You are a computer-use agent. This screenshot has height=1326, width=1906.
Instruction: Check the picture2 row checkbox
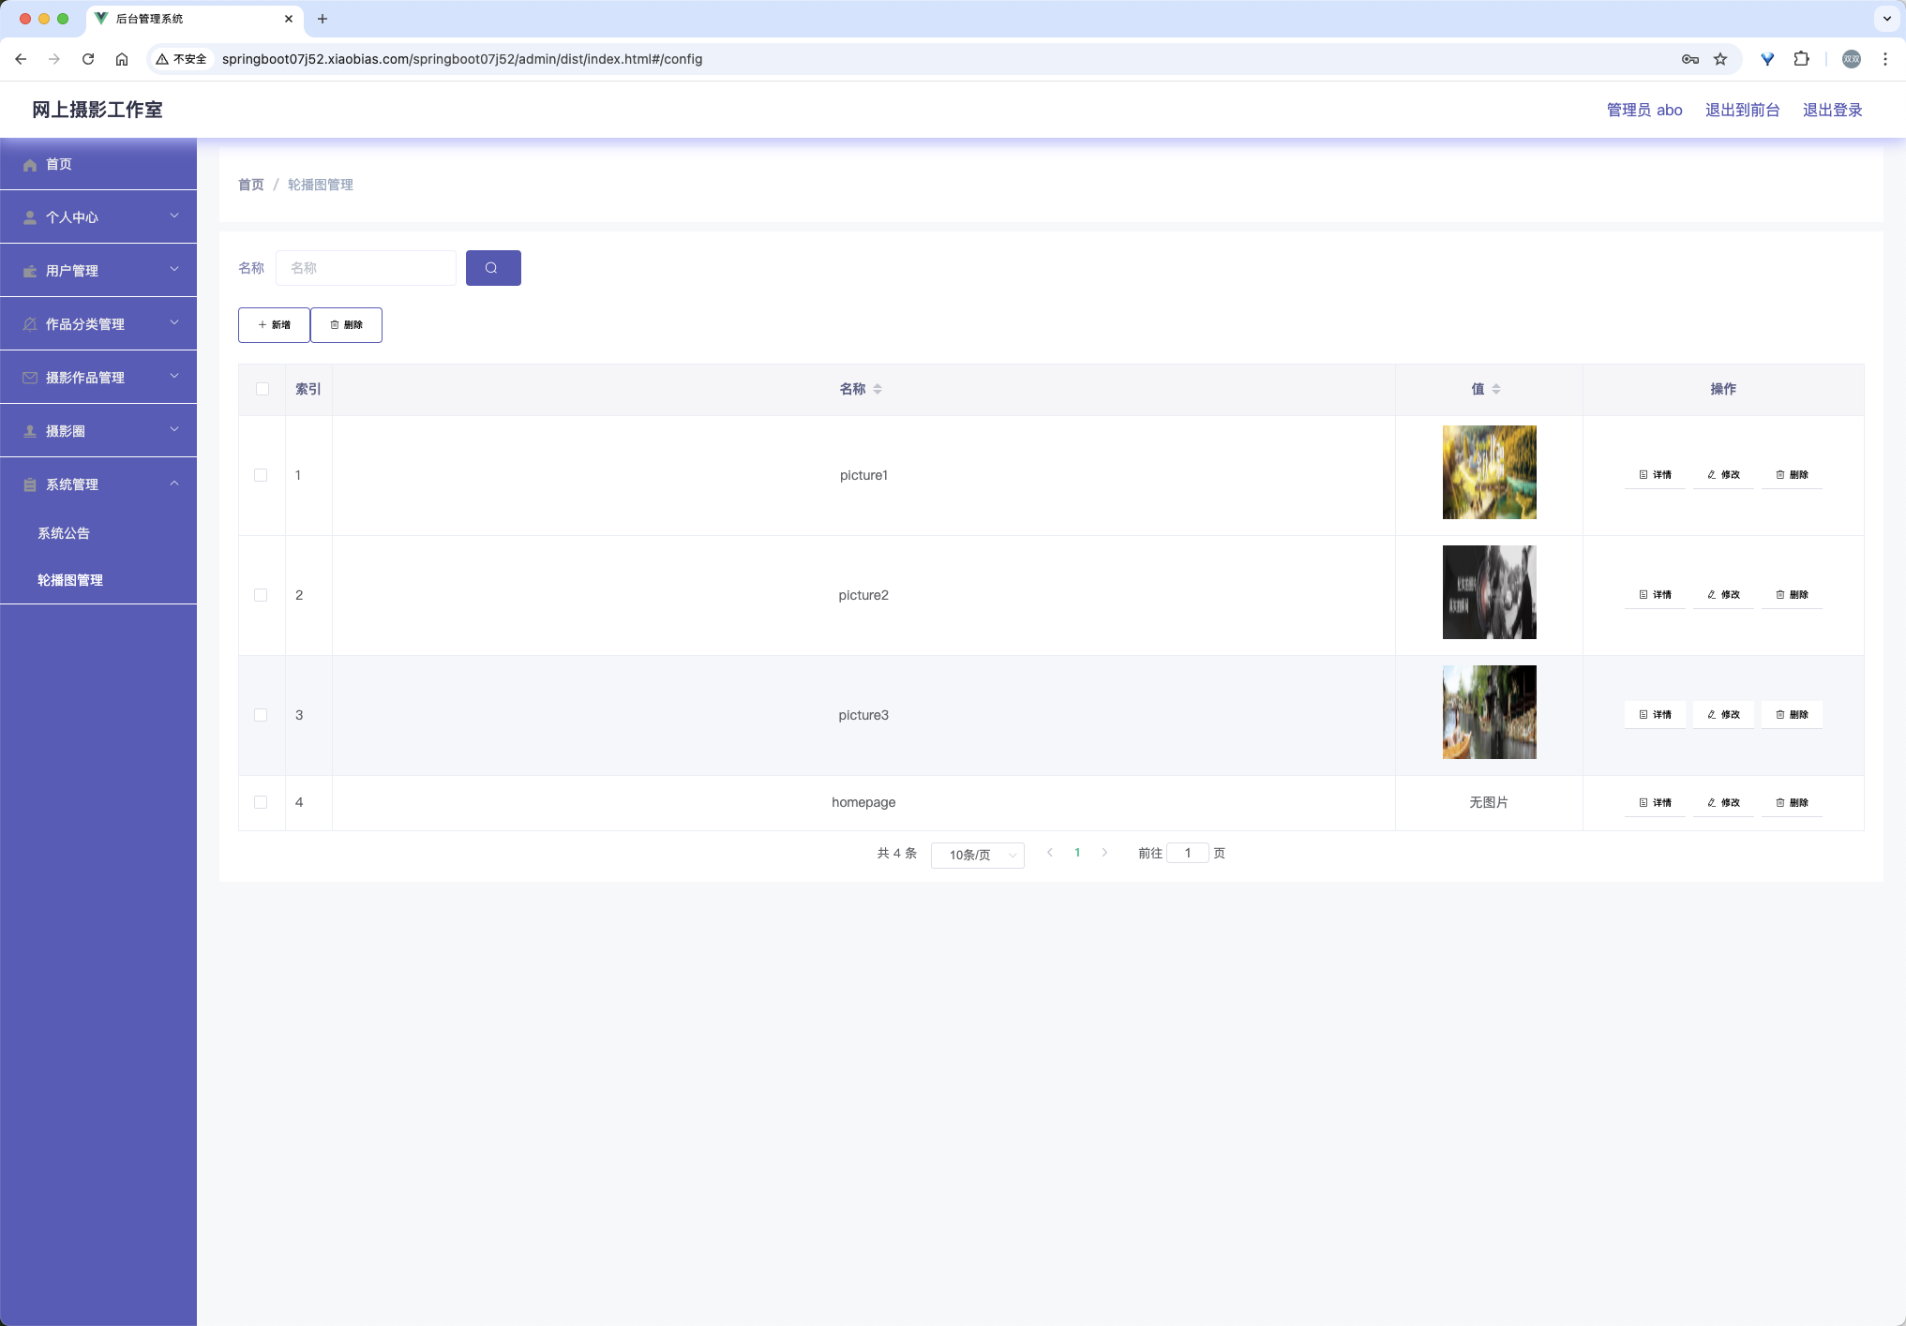click(261, 595)
